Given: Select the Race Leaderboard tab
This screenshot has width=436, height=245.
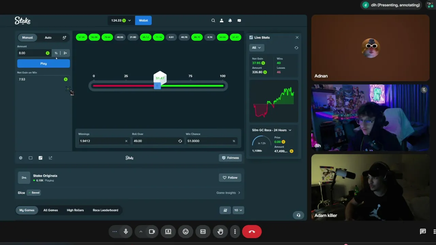Looking at the screenshot, I should [x=106, y=210].
